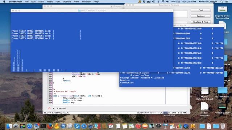Open Calendar in the Dock
Viewport: 232px width, 130px height.
(111, 126)
